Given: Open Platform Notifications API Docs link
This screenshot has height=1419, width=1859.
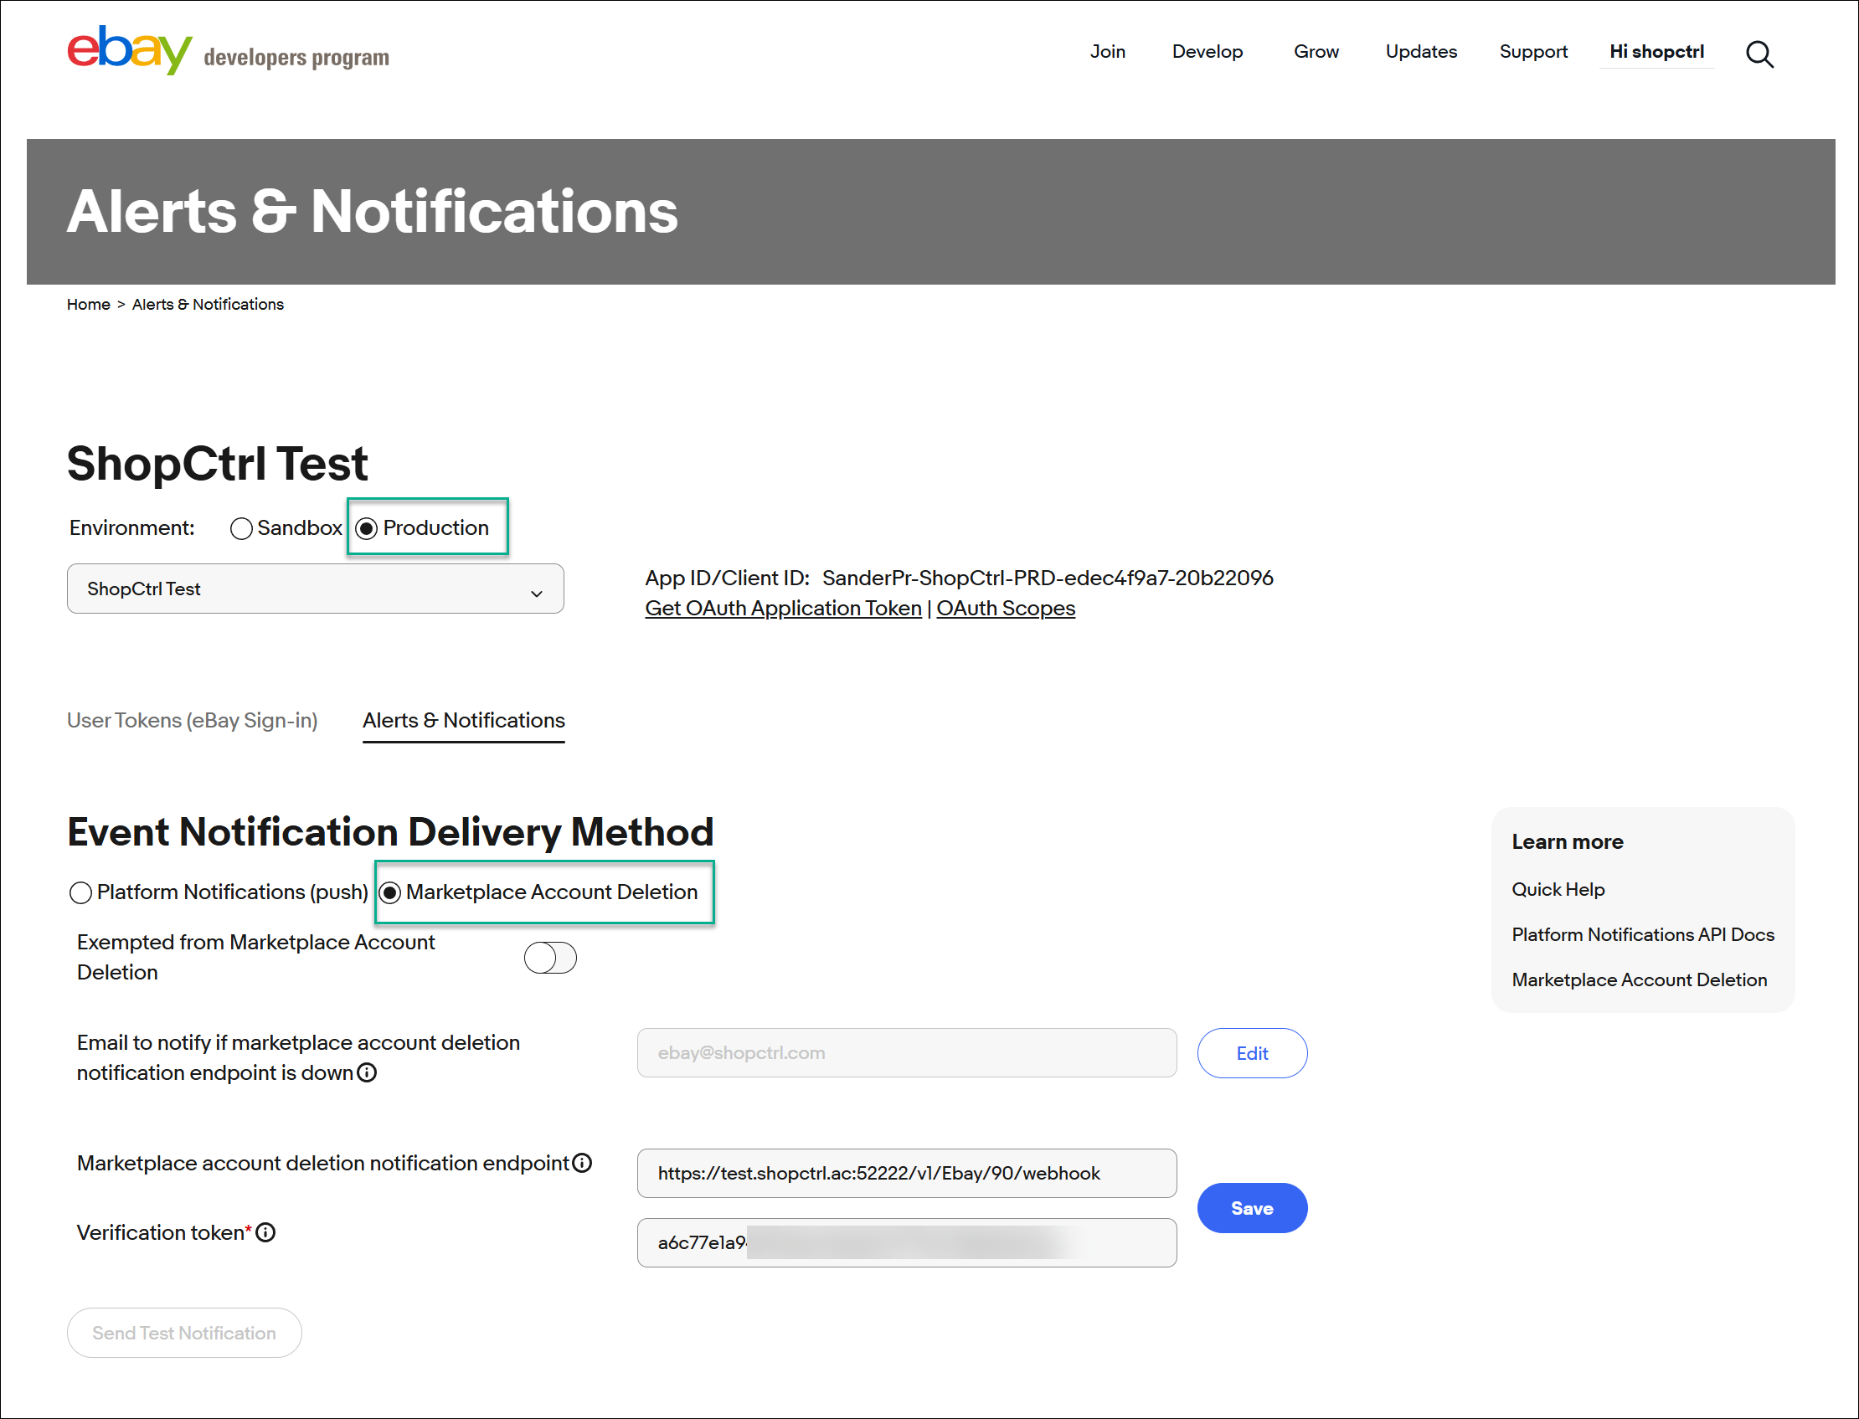Looking at the screenshot, I should click(x=1642, y=935).
